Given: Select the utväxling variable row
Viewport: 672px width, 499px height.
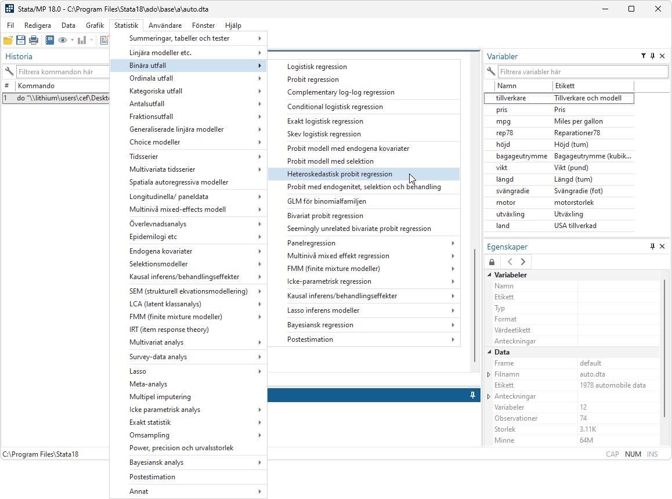Looking at the screenshot, I should 559,214.
